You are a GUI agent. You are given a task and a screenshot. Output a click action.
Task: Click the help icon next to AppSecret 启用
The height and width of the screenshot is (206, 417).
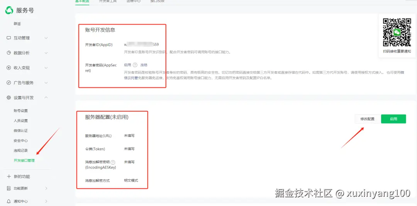[135, 65]
